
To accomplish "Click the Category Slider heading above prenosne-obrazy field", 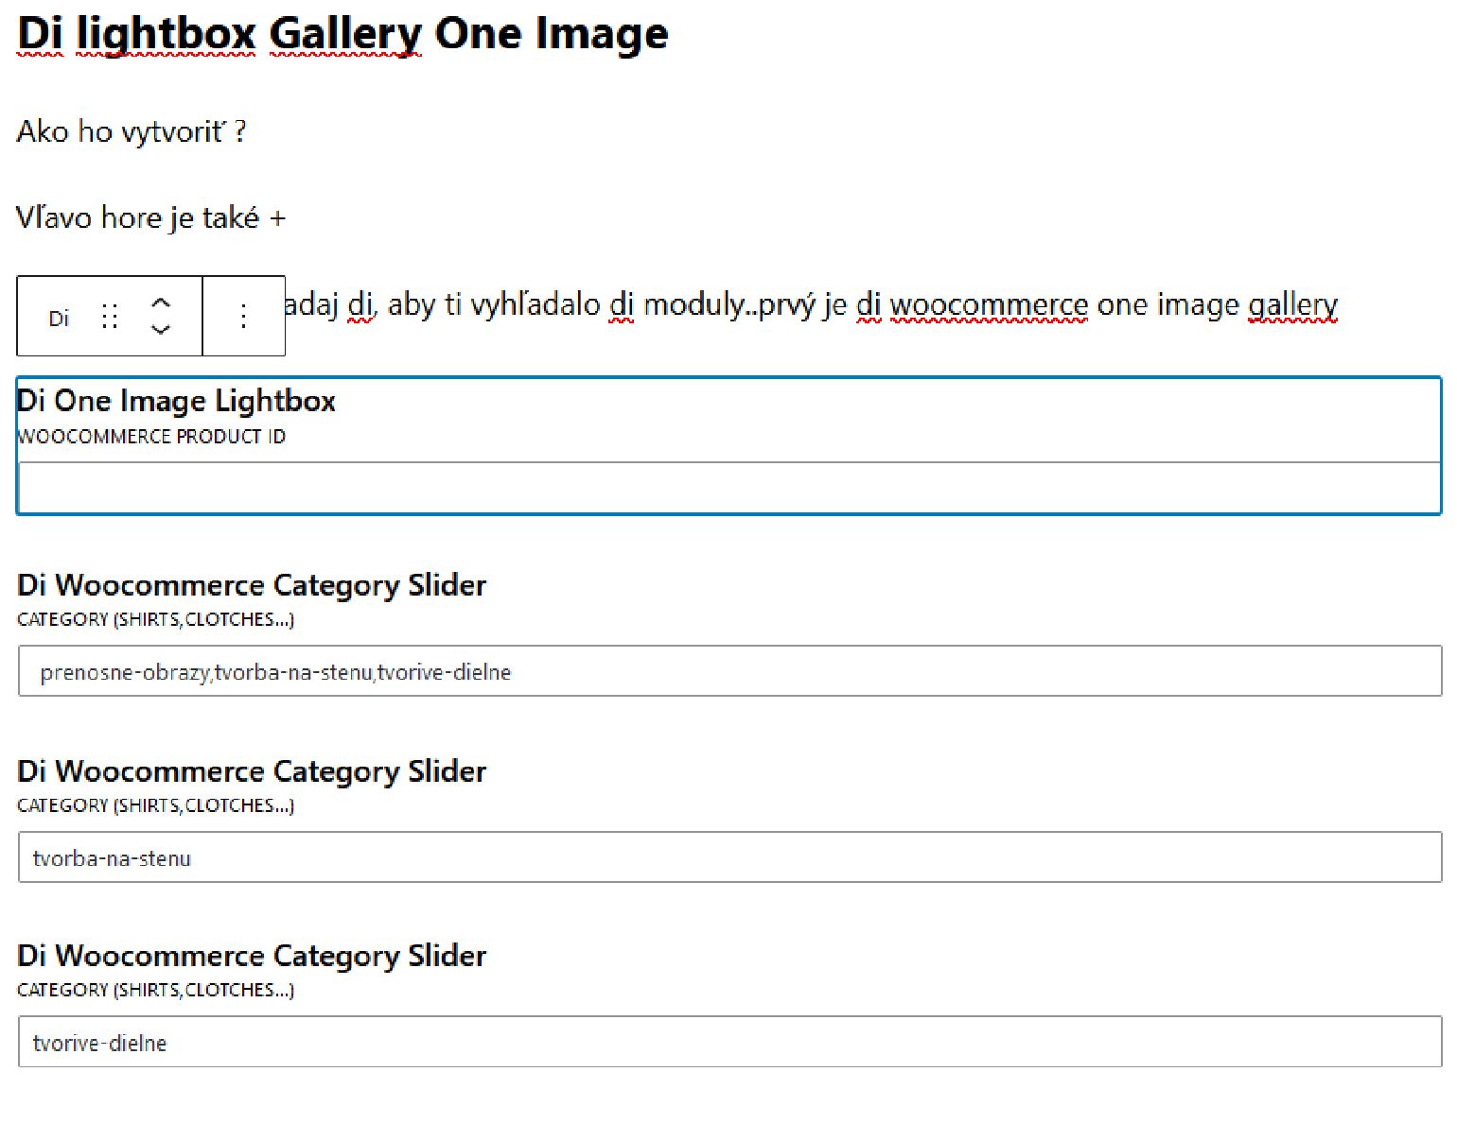I will click(252, 585).
